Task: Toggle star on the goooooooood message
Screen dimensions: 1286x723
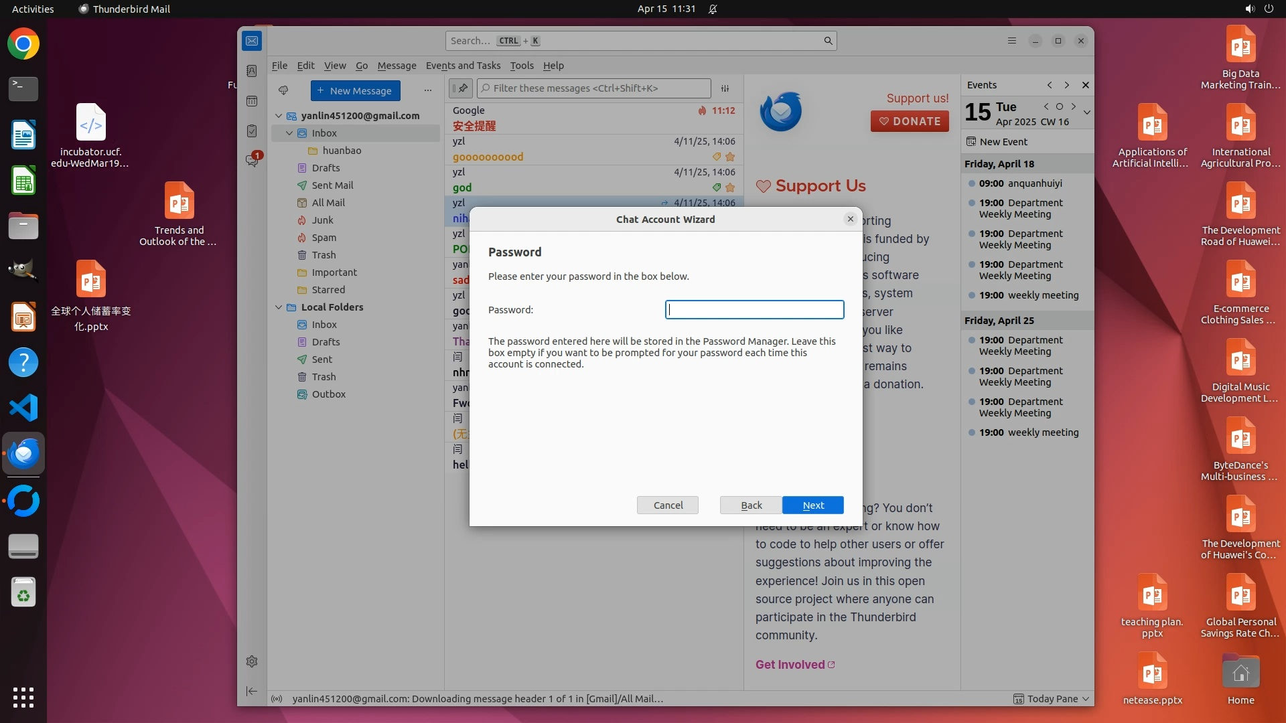Action: [x=730, y=157]
